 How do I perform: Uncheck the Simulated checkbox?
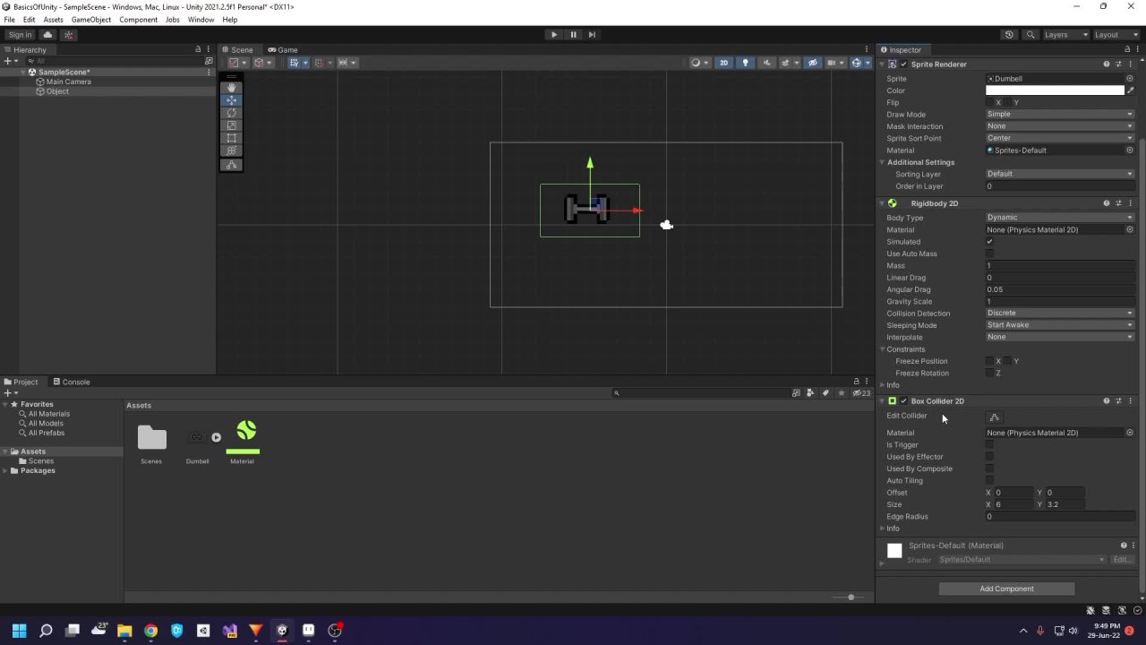(989, 242)
